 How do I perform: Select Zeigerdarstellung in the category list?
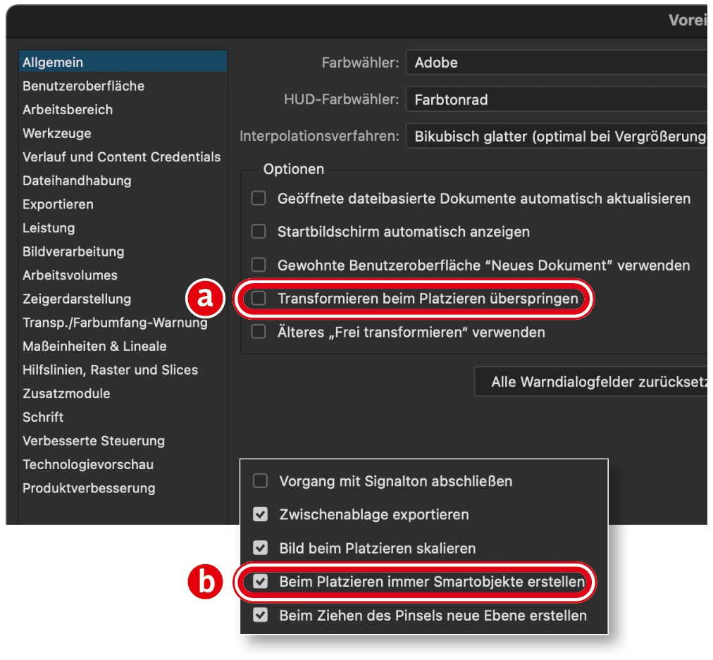pos(77,299)
